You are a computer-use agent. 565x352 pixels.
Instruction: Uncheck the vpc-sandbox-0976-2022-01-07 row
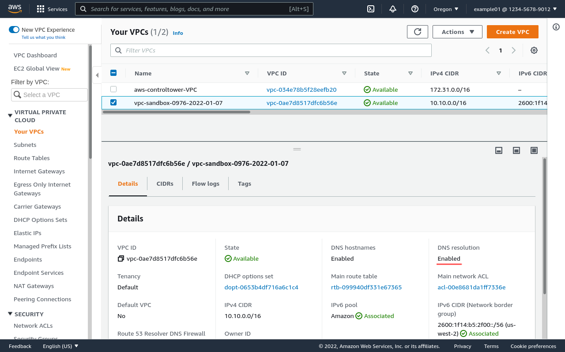113,102
